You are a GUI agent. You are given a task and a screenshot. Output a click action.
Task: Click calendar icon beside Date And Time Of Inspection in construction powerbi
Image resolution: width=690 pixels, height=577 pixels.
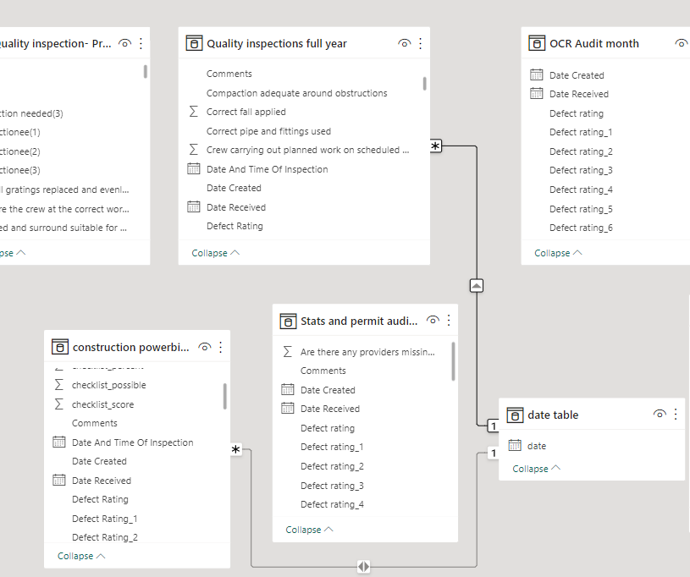tap(59, 442)
